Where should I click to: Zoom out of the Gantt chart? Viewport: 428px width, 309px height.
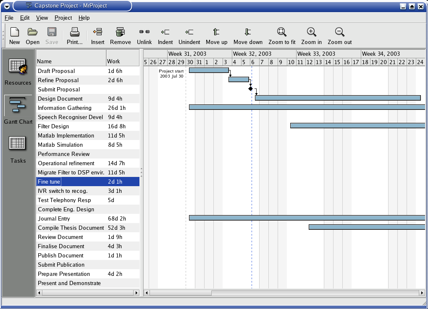pos(339,36)
